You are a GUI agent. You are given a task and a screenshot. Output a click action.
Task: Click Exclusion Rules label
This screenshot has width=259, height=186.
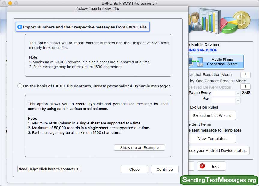[x=204, y=107]
